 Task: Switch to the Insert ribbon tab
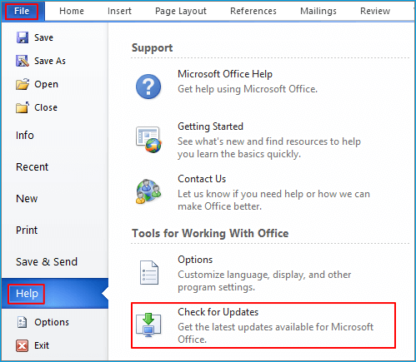(x=119, y=11)
